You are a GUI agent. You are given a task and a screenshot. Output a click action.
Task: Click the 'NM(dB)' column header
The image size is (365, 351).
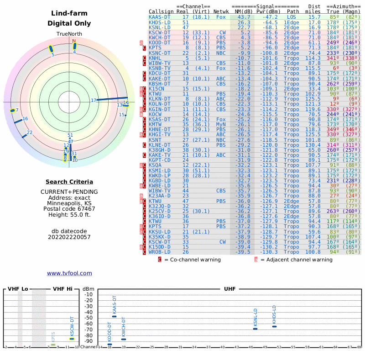click(x=243, y=12)
